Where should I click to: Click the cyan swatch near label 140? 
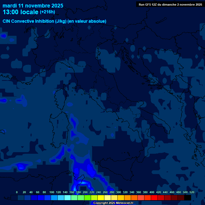tap(68, 198)
